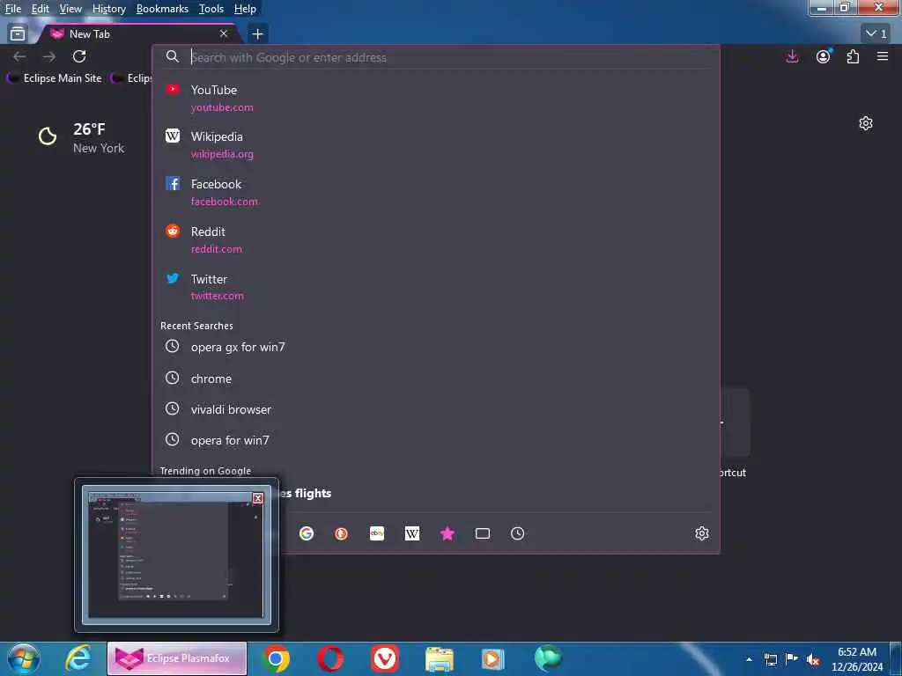The width and height of the screenshot is (902, 676).
Task: Launch Vivaldi from taskbar
Action: (385, 658)
